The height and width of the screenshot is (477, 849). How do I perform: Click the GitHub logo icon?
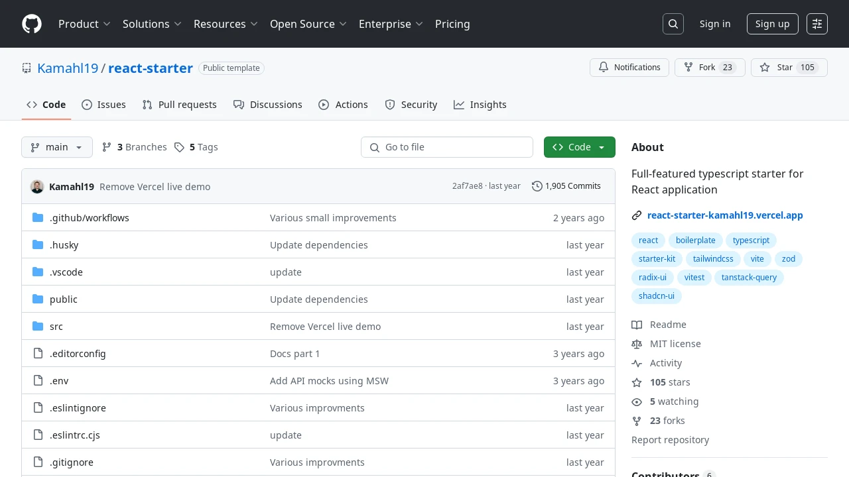(32, 24)
